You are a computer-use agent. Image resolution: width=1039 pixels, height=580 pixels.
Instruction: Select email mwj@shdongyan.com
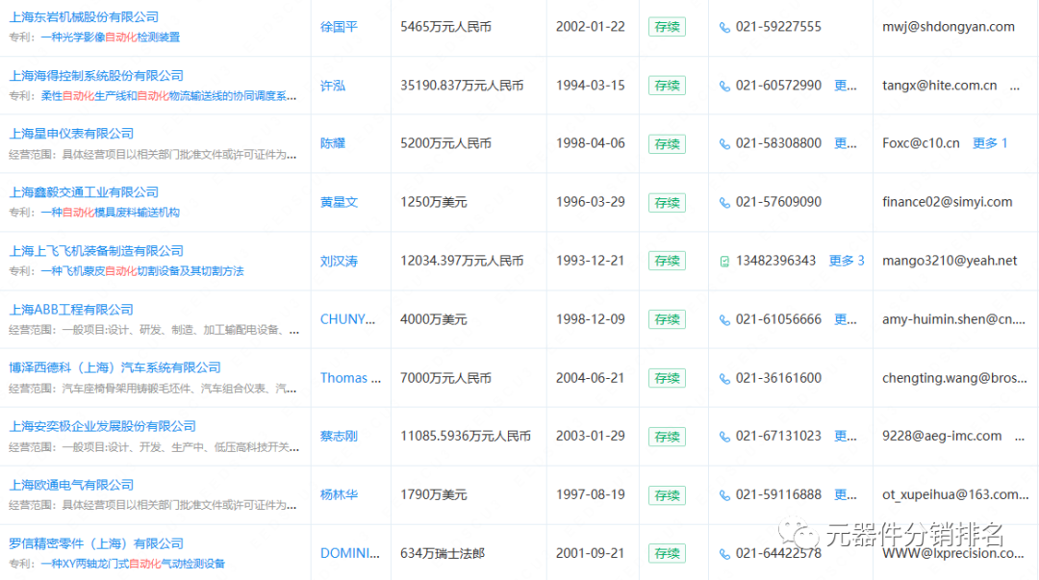(x=949, y=27)
